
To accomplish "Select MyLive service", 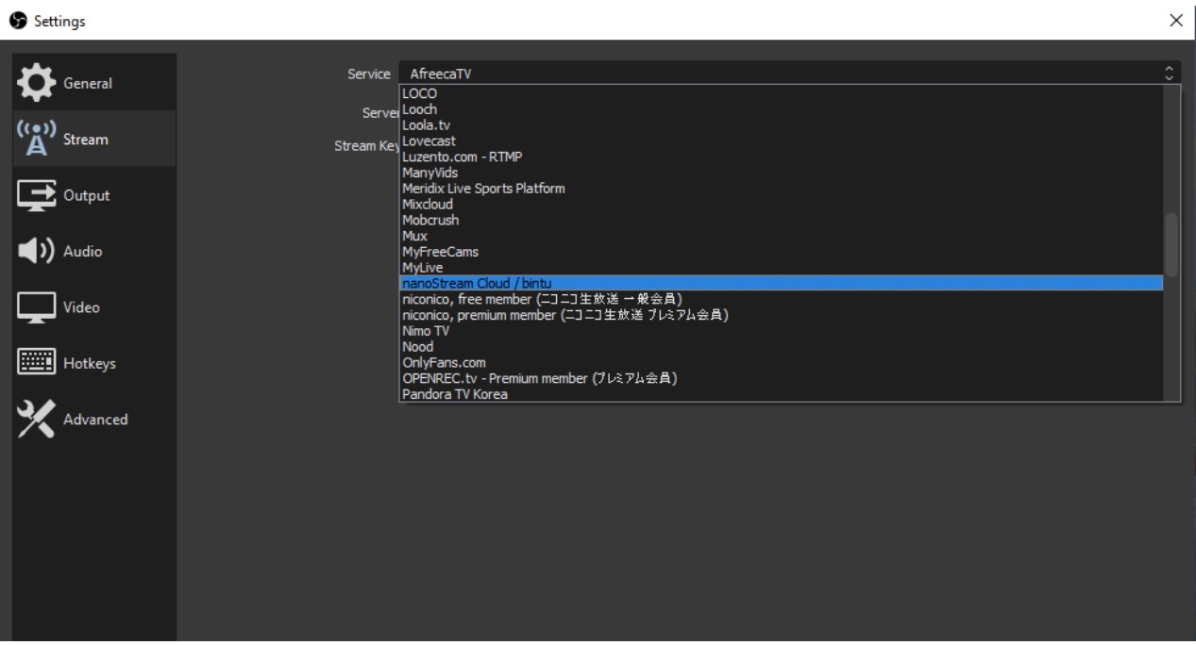I will [781, 268].
